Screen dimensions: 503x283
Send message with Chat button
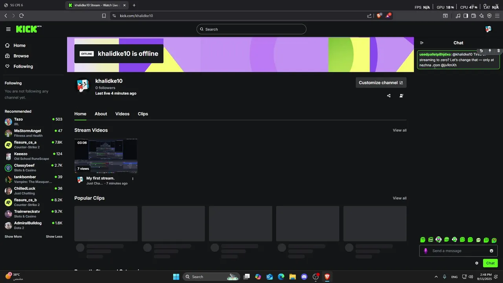(x=490, y=263)
